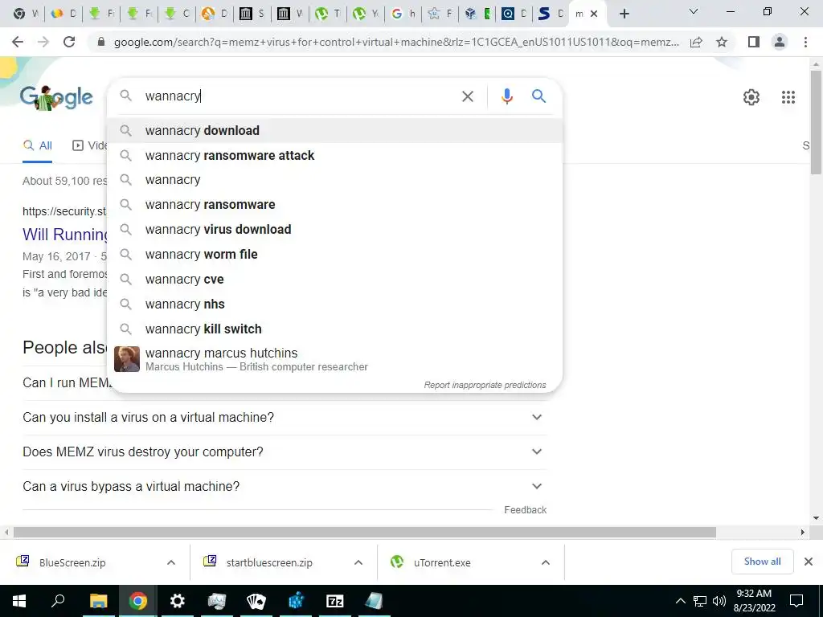Choose suggestion 'wannacry kill switch'
The width and height of the screenshot is (823, 617).
[x=334, y=329]
